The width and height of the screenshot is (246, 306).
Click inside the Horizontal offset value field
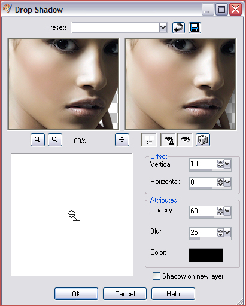click(203, 182)
